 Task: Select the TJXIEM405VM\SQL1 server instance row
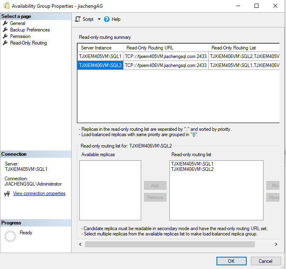100,56
